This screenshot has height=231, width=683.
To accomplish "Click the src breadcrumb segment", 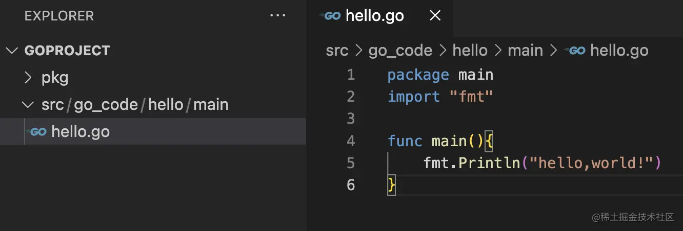I will point(337,51).
